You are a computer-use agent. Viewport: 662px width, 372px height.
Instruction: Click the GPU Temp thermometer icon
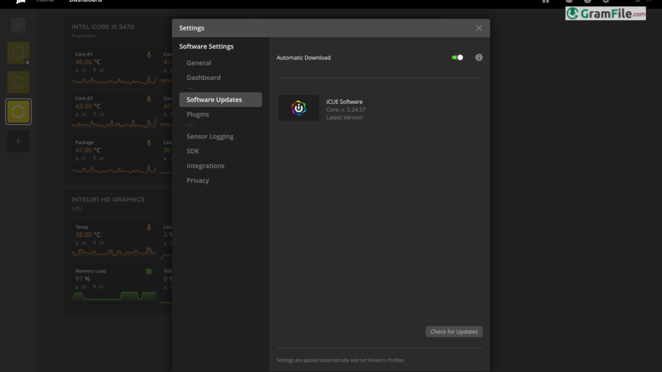149,227
